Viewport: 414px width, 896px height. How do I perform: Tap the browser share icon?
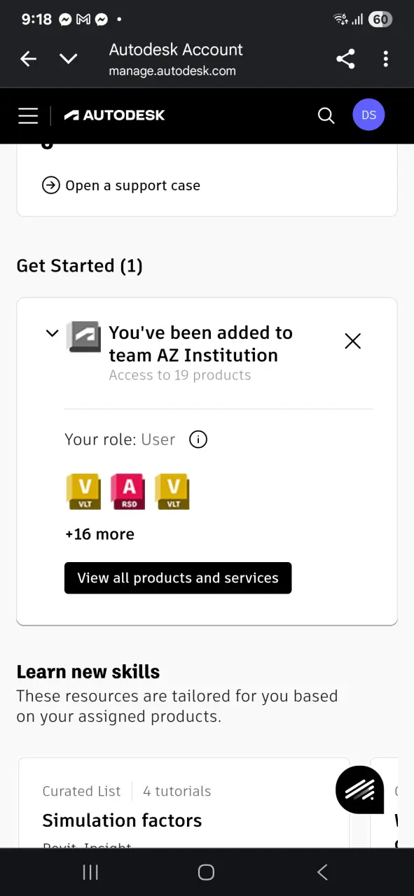(345, 59)
